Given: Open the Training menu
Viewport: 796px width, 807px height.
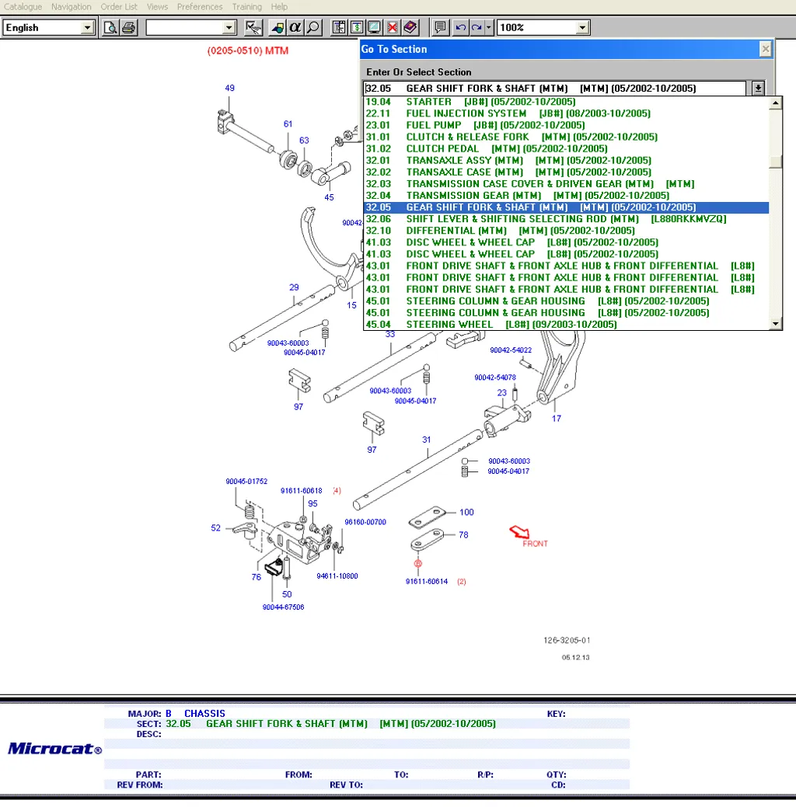Looking at the screenshot, I should pos(246,7).
